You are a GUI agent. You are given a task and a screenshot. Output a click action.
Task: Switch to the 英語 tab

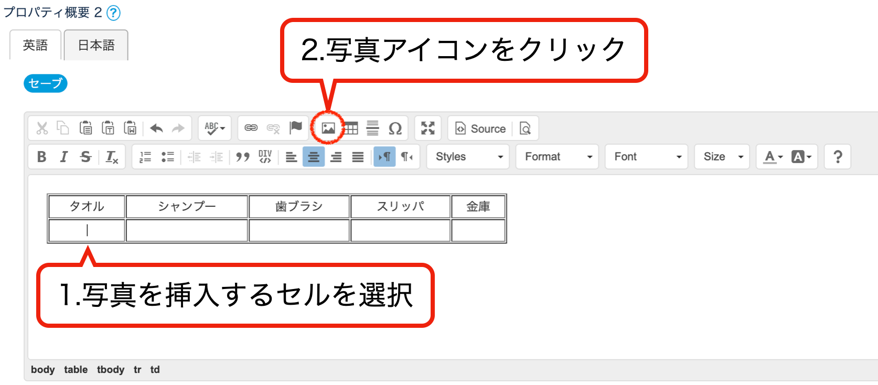pos(36,46)
